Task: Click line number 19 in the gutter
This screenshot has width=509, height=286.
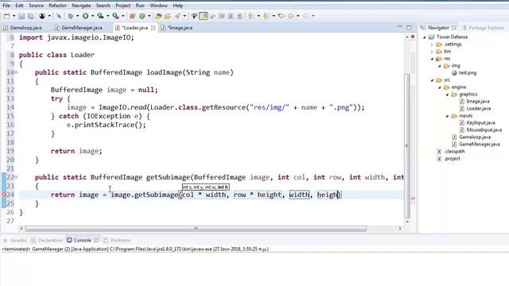Action: tap(10, 151)
